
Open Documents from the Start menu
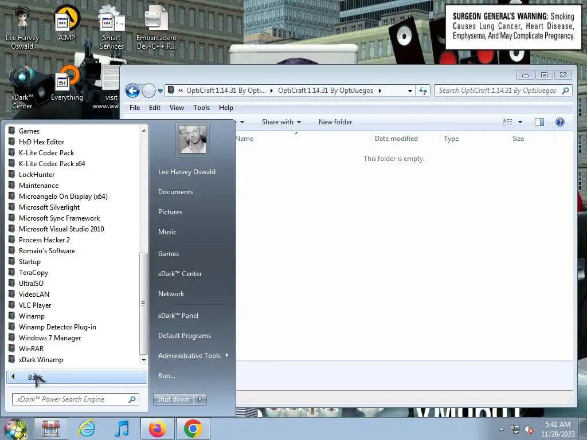click(175, 192)
